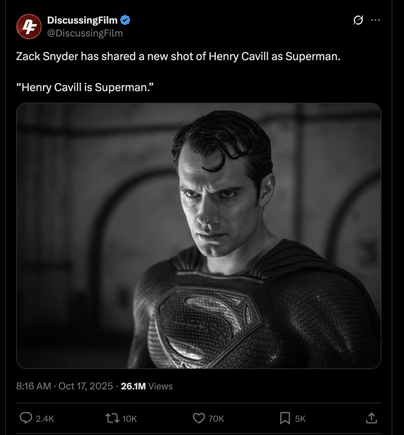Like the post with the heart icon
This screenshot has height=435, width=404.
199,418
